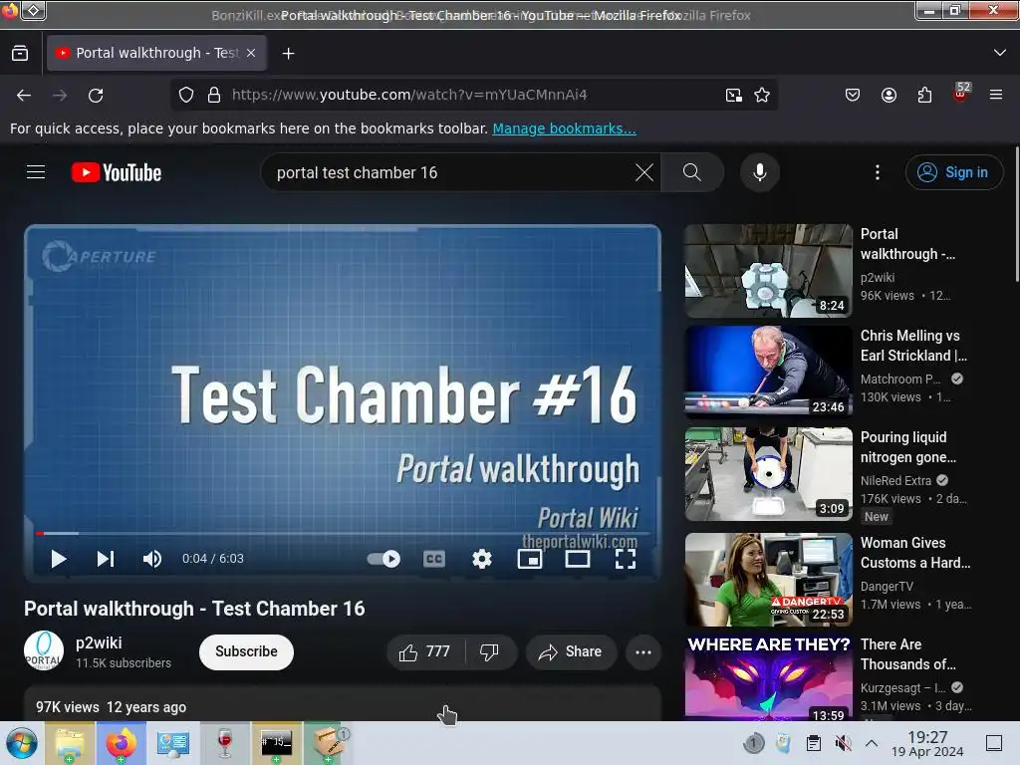Click the page vertical scrollbar
This screenshot has width=1020, height=765.
pos(1016,215)
